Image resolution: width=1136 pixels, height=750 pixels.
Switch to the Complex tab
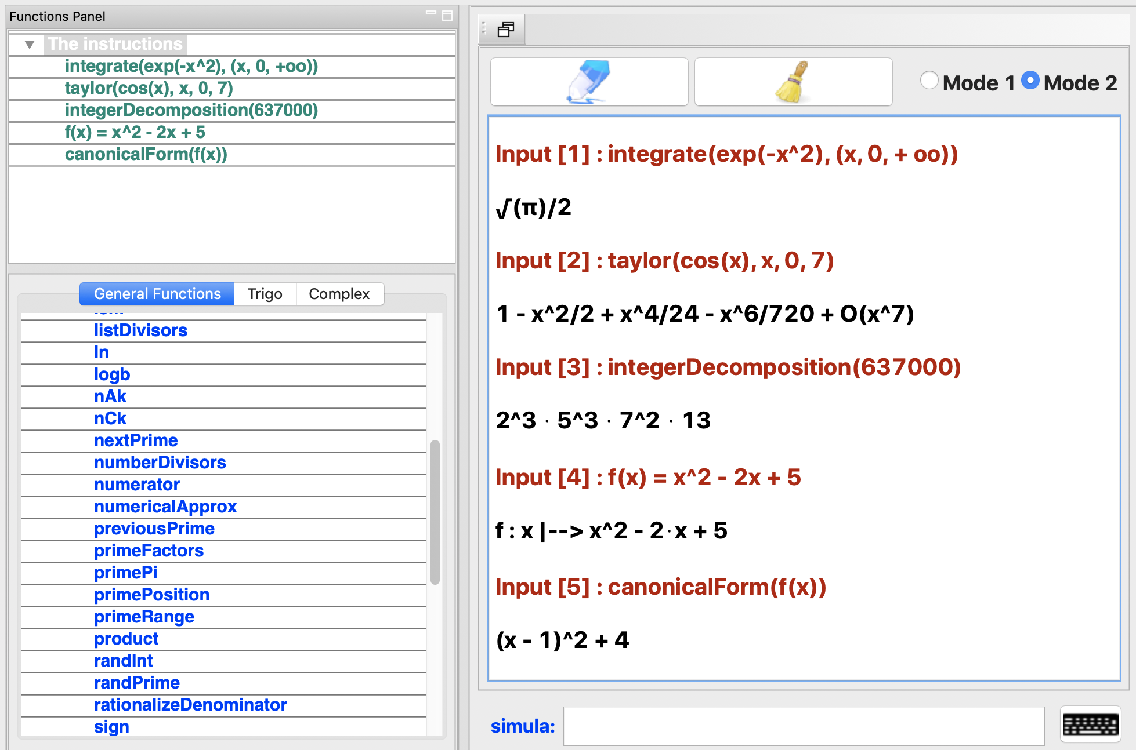point(339,294)
